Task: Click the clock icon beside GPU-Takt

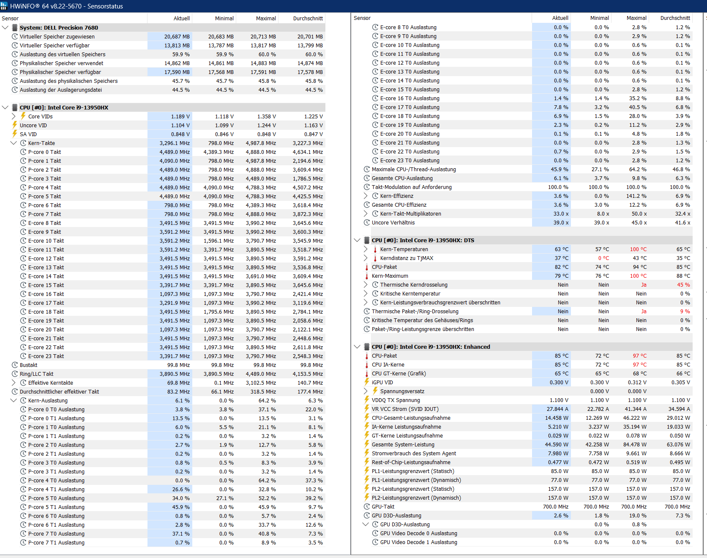Action: [367, 506]
